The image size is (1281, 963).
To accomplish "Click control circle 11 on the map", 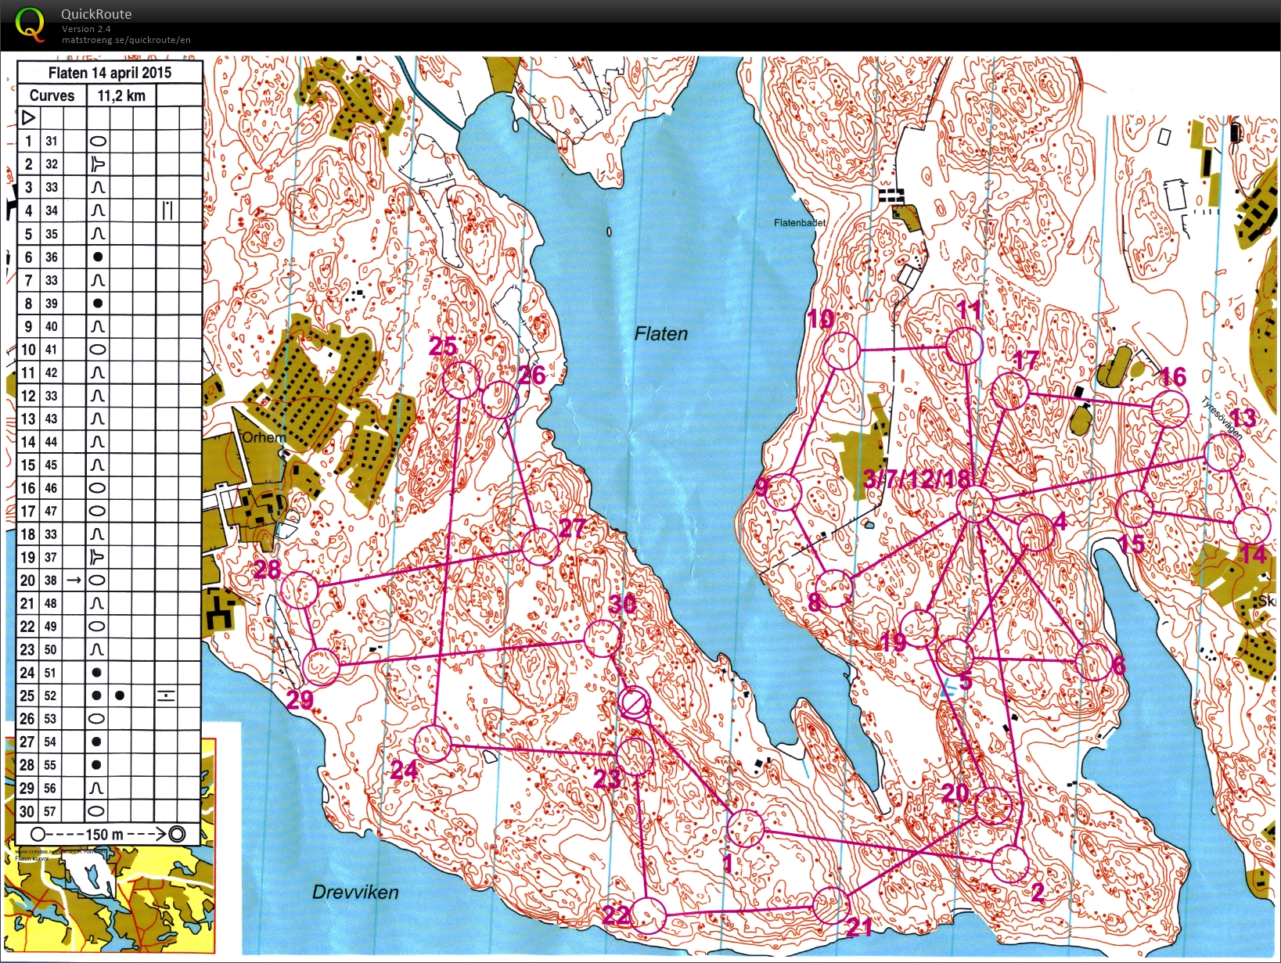I will (963, 346).
